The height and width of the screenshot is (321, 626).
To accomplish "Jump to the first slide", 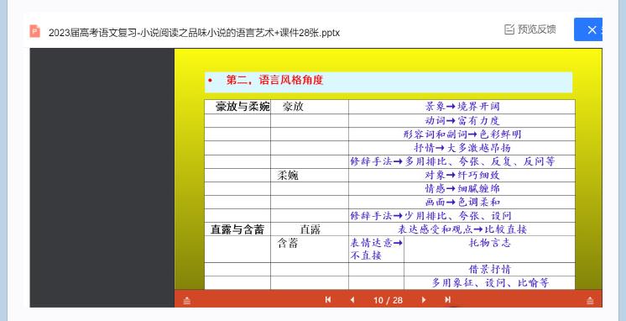I will click(328, 299).
